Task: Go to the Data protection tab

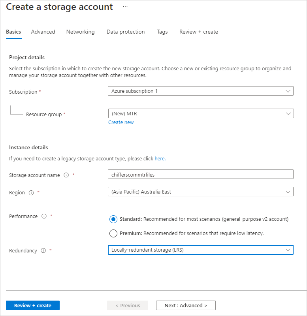Action: pos(126,32)
